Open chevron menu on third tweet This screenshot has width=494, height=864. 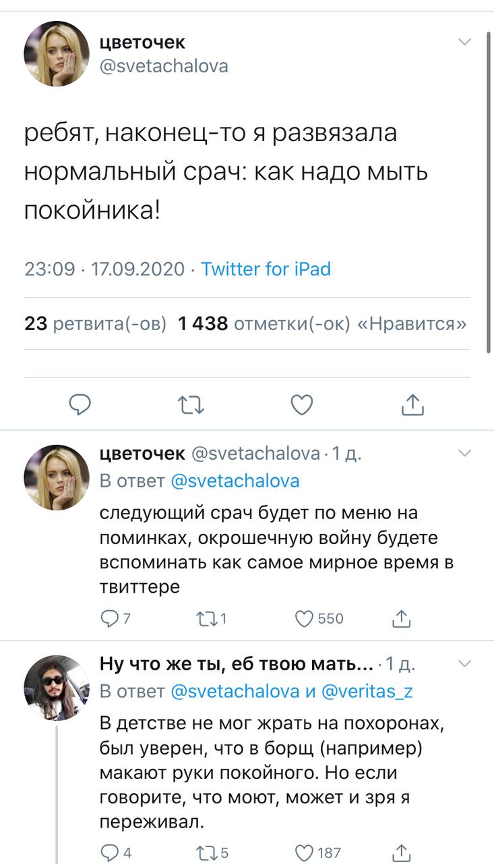(464, 664)
